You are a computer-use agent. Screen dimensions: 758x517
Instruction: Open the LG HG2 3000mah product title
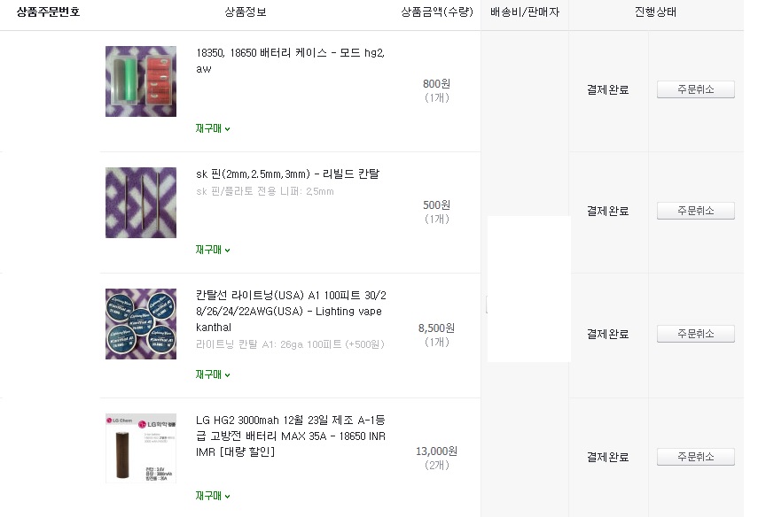point(291,436)
